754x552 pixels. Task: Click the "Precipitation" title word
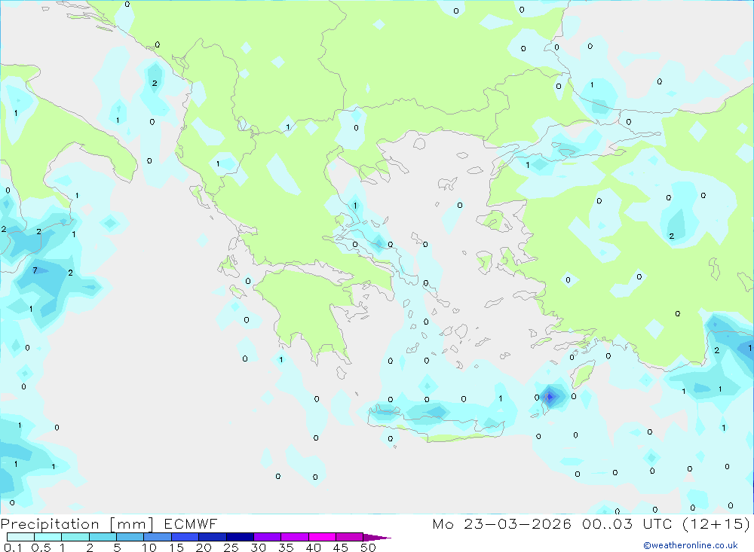click(50, 524)
